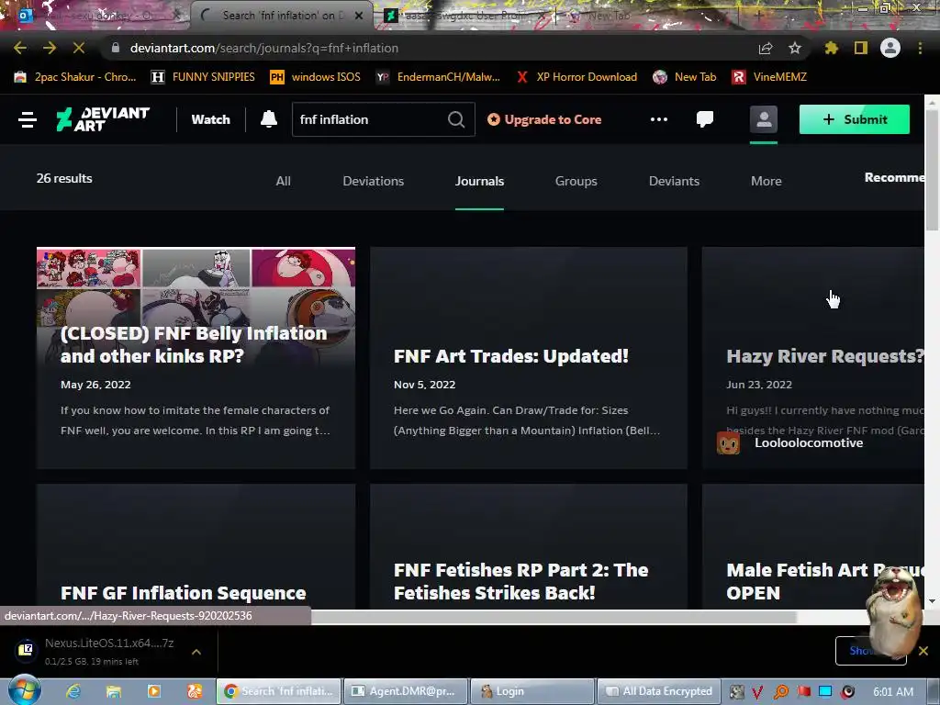Click the 6:01 AM system clock
Image resolution: width=940 pixels, height=705 pixels.
[893, 691]
